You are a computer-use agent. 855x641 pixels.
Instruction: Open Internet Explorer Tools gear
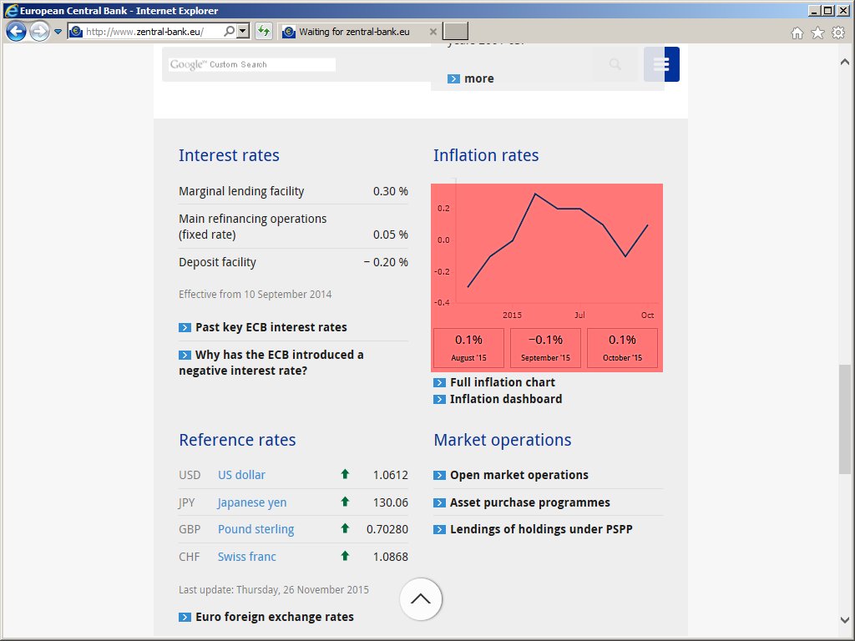click(837, 33)
